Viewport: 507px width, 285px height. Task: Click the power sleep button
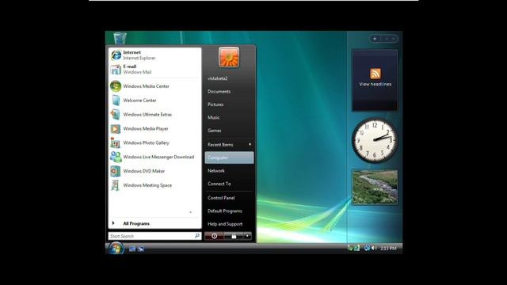[x=214, y=236]
